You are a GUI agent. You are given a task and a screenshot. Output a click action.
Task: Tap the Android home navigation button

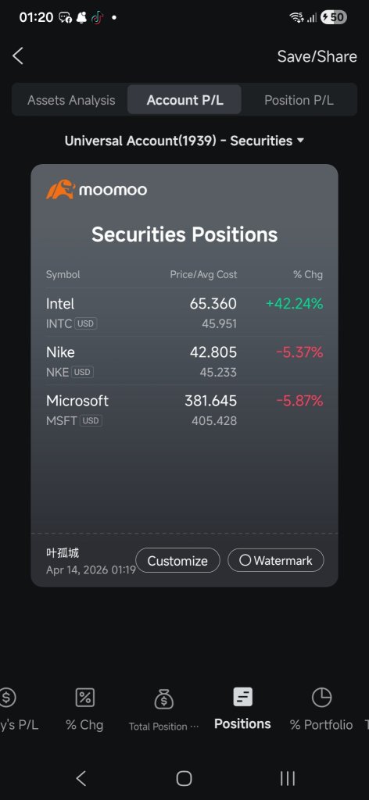184,778
